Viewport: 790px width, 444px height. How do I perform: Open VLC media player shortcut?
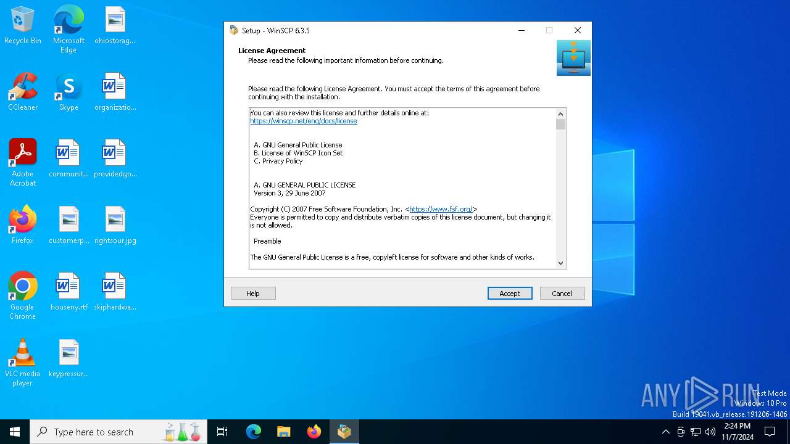pyautogui.click(x=23, y=363)
